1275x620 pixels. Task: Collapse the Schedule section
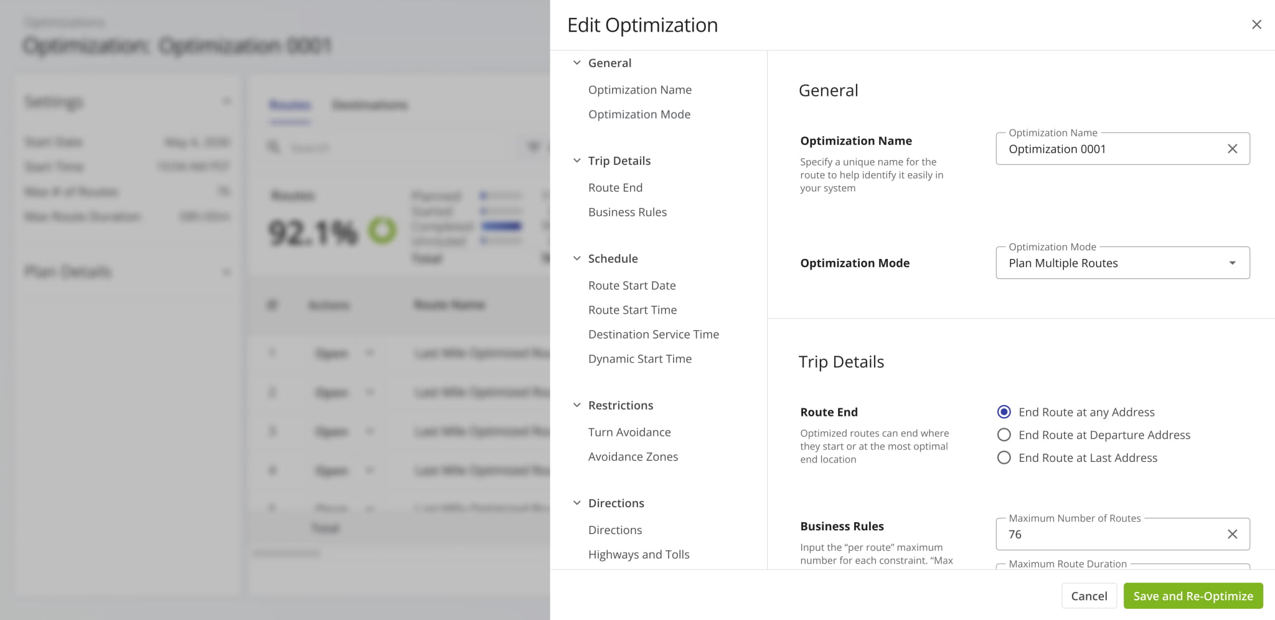pos(576,258)
